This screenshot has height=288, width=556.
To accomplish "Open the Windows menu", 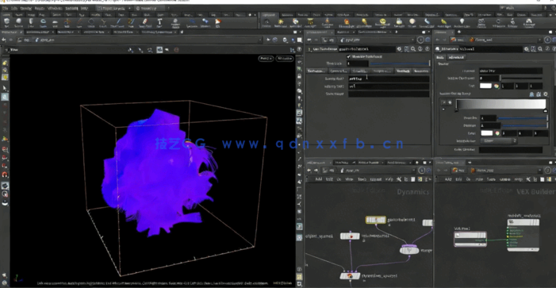I will click(x=54, y=8).
